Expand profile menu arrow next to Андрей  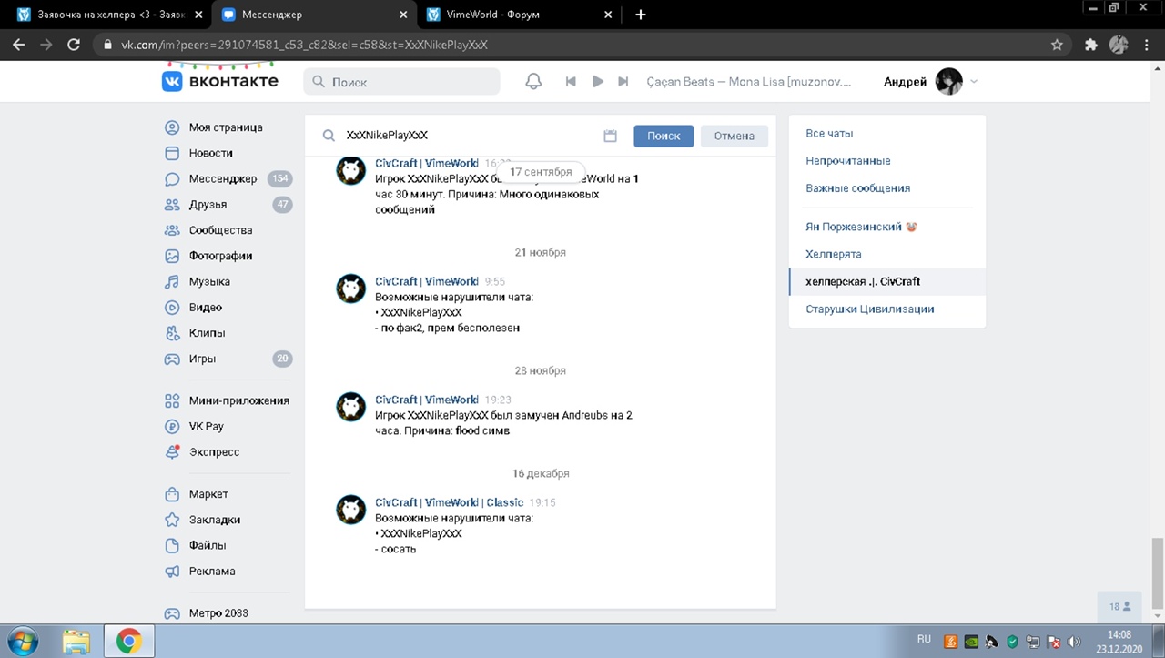pyautogui.click(x=974, y=81)
